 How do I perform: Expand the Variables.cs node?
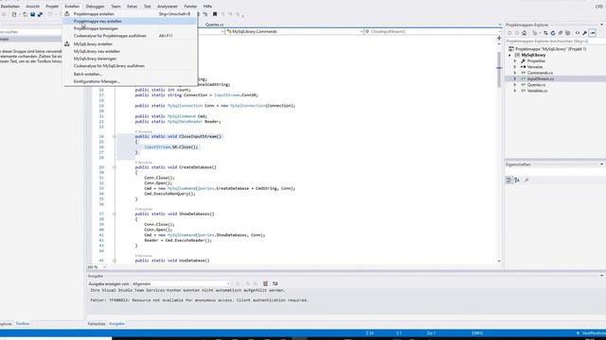point(515,91)
